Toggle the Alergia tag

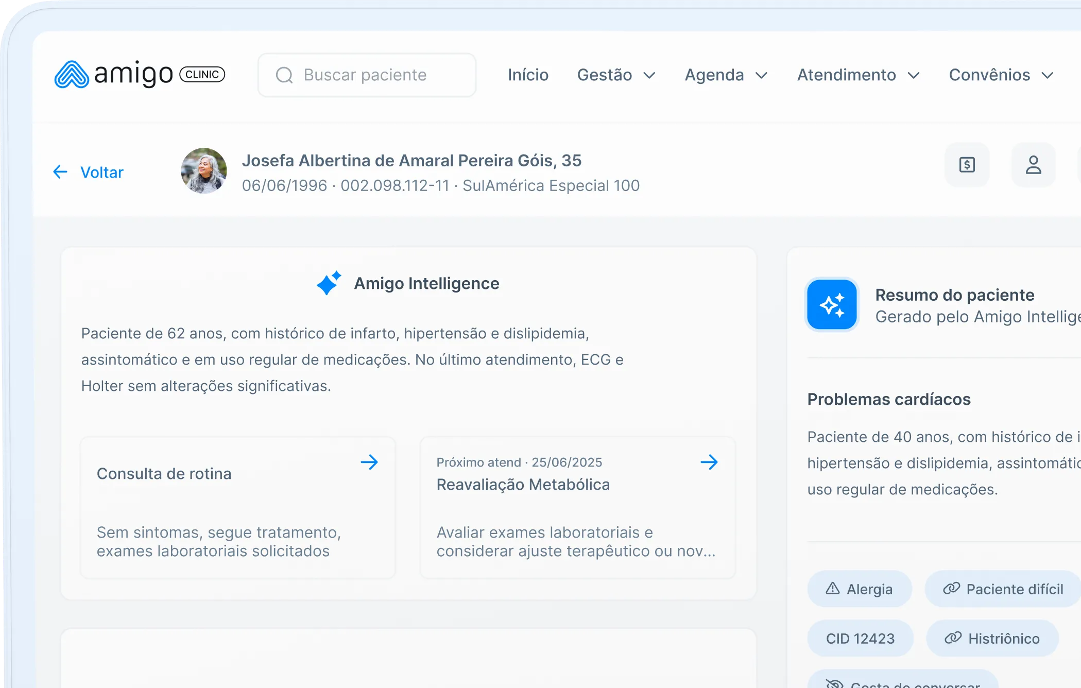pos(859,589)
